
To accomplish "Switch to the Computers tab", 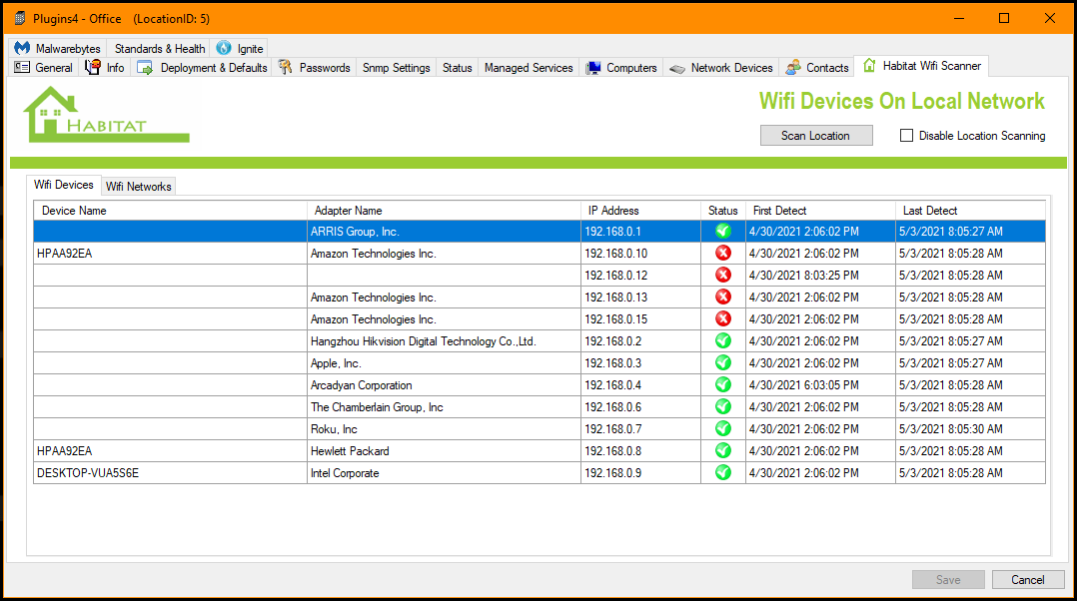I will click(x=621, y=68).
